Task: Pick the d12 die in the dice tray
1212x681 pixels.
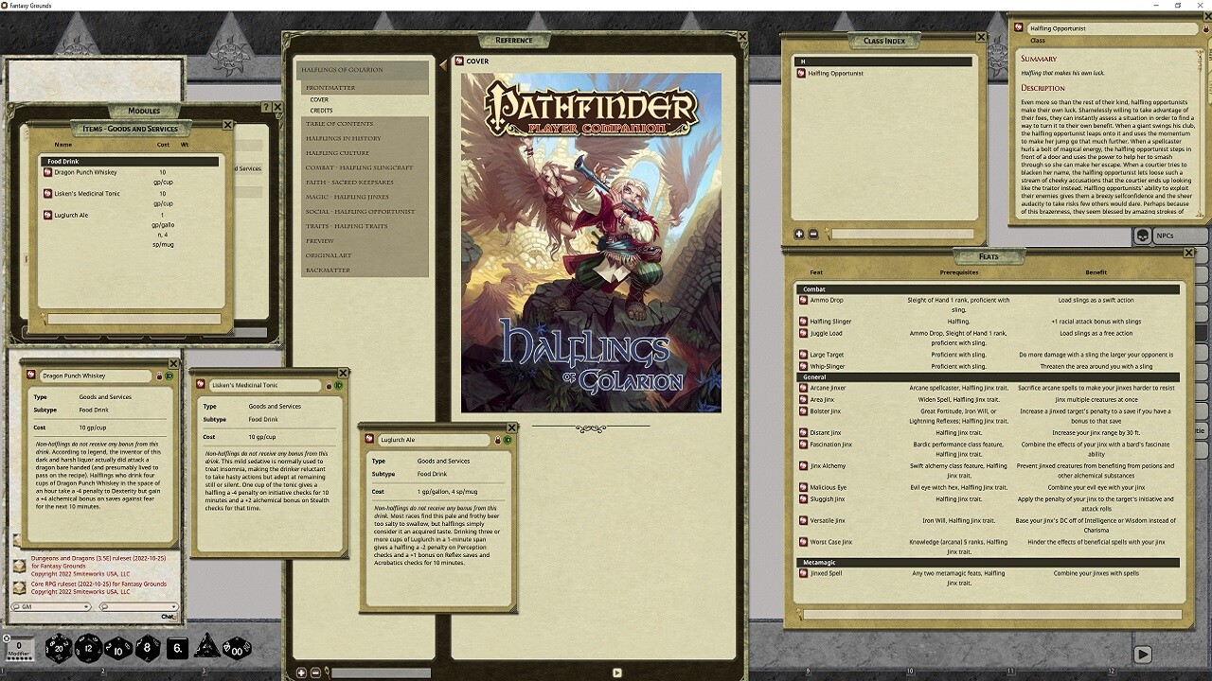Action: pyautogui.click(x=88, y=648)
